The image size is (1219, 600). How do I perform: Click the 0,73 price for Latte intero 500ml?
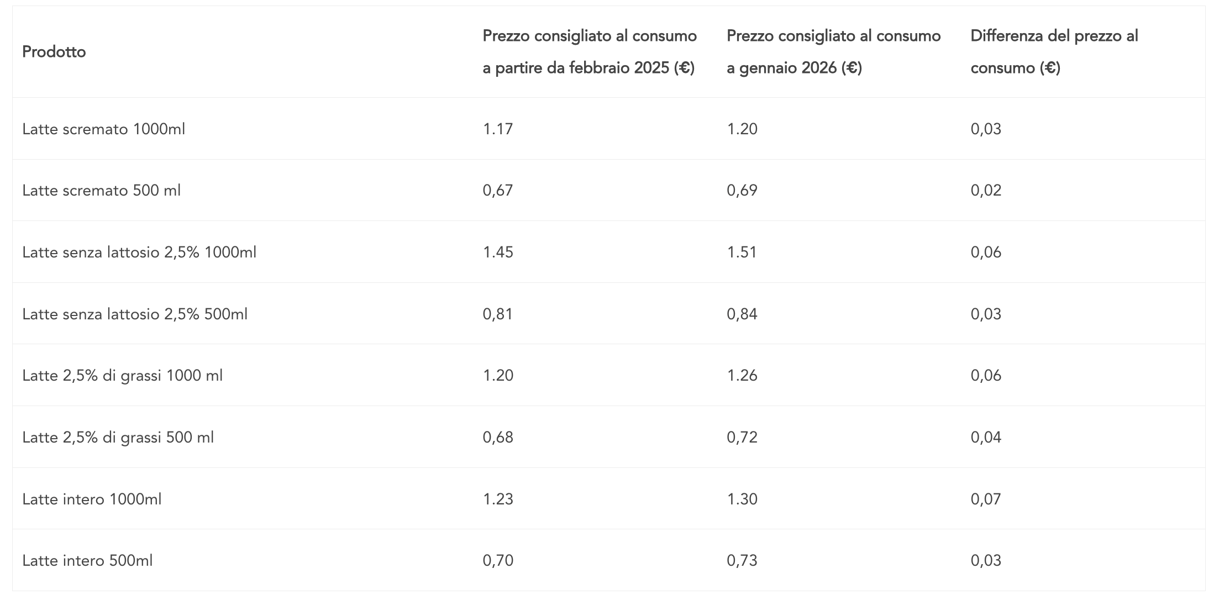pos(742,561)
